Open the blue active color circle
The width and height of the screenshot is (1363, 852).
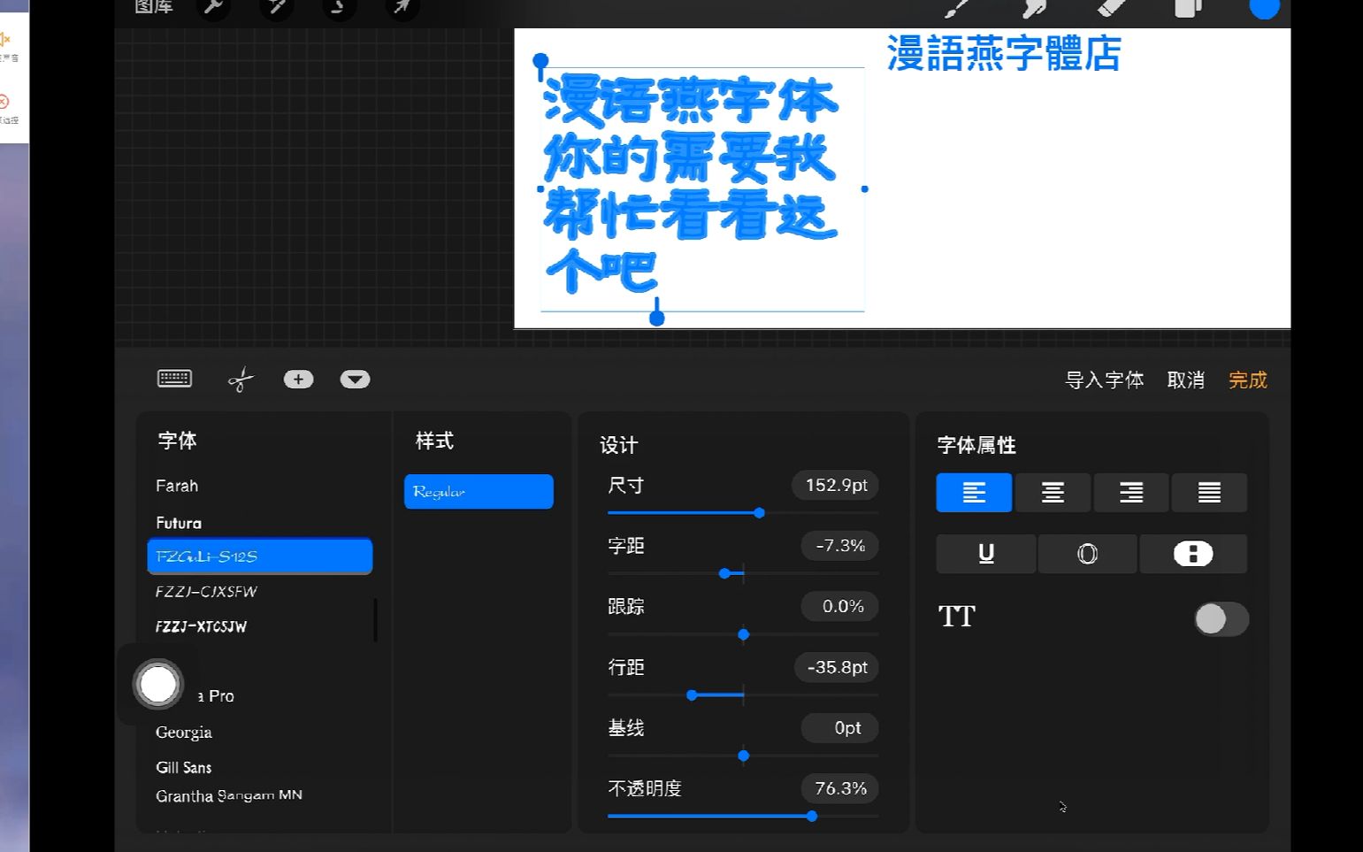pyautogui.click(x=1264, y=7)
